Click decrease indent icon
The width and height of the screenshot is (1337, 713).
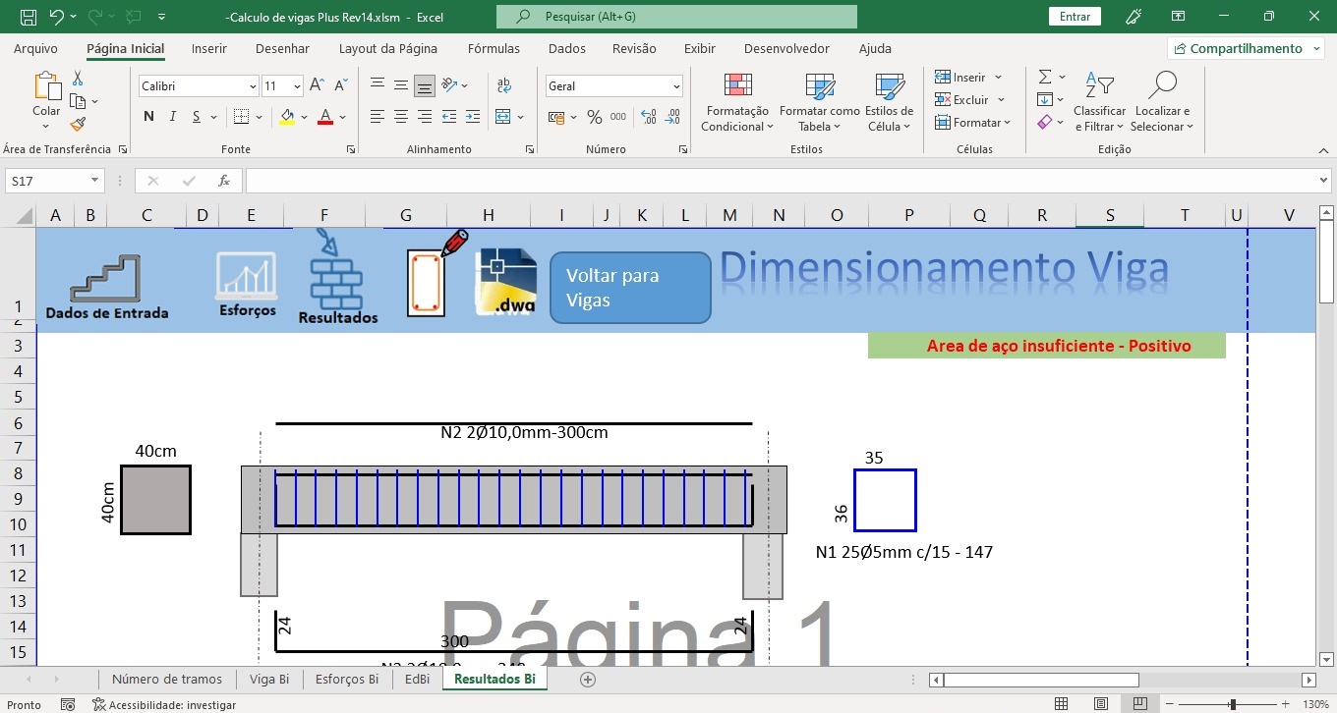point(449,117)
